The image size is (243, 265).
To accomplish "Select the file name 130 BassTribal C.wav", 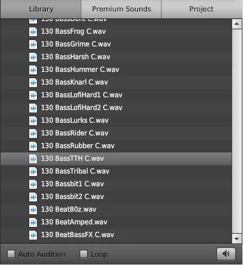I will click(x=75, y=171).
